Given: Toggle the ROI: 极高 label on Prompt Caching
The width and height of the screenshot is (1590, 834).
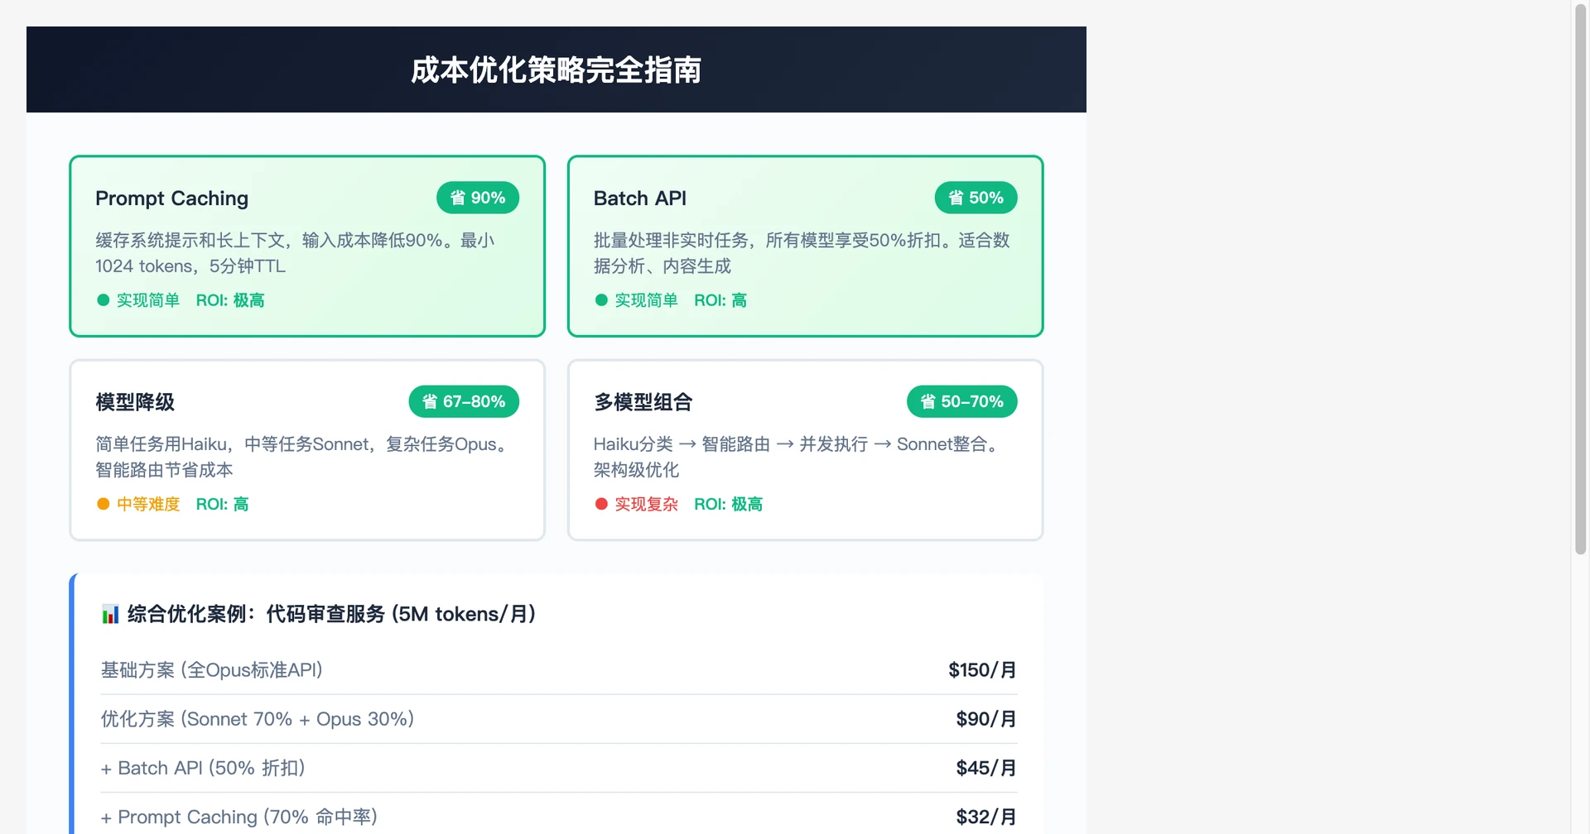Looking at the screenshot, I should (x=230, y=300).
